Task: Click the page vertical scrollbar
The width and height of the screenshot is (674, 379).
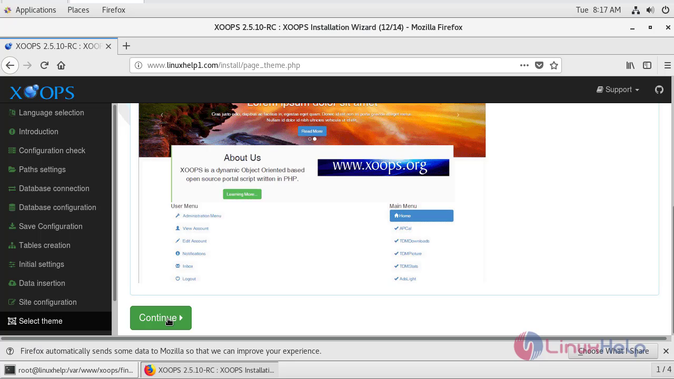Action: coord(671,268)
